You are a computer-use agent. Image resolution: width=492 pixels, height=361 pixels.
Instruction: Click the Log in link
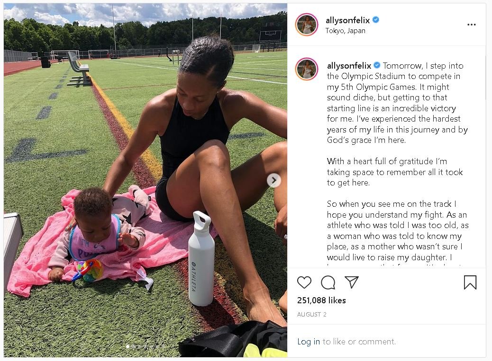point(309,342)
